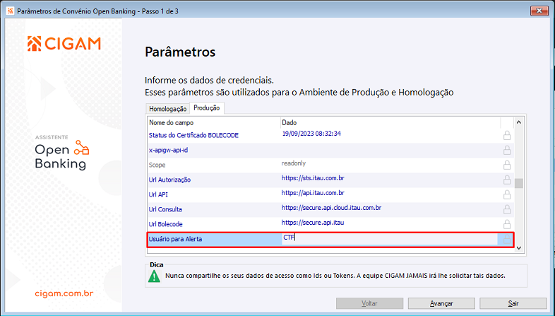555x316 pixels.
Task: Click lock icon for Status do Certificado BOLECODE
Action: click(507, 135)
